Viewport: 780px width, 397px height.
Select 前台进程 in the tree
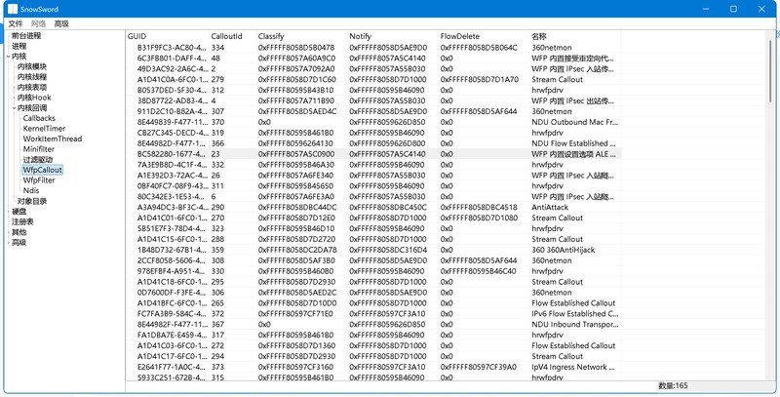26,36
